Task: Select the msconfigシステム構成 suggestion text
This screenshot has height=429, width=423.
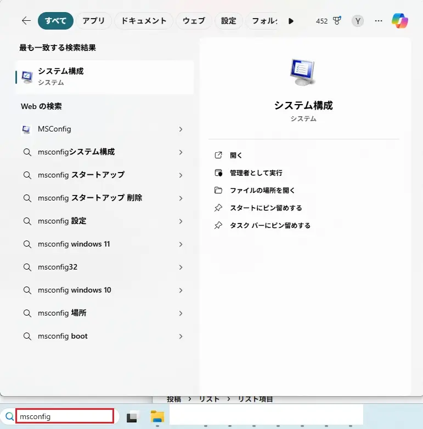Action: point(76,152)
